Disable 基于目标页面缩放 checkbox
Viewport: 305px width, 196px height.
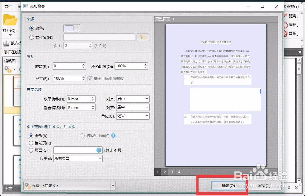coord(90,78)
